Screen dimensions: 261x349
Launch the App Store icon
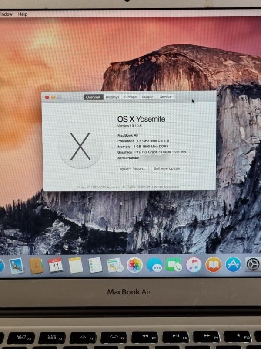[x=233, y=265]
